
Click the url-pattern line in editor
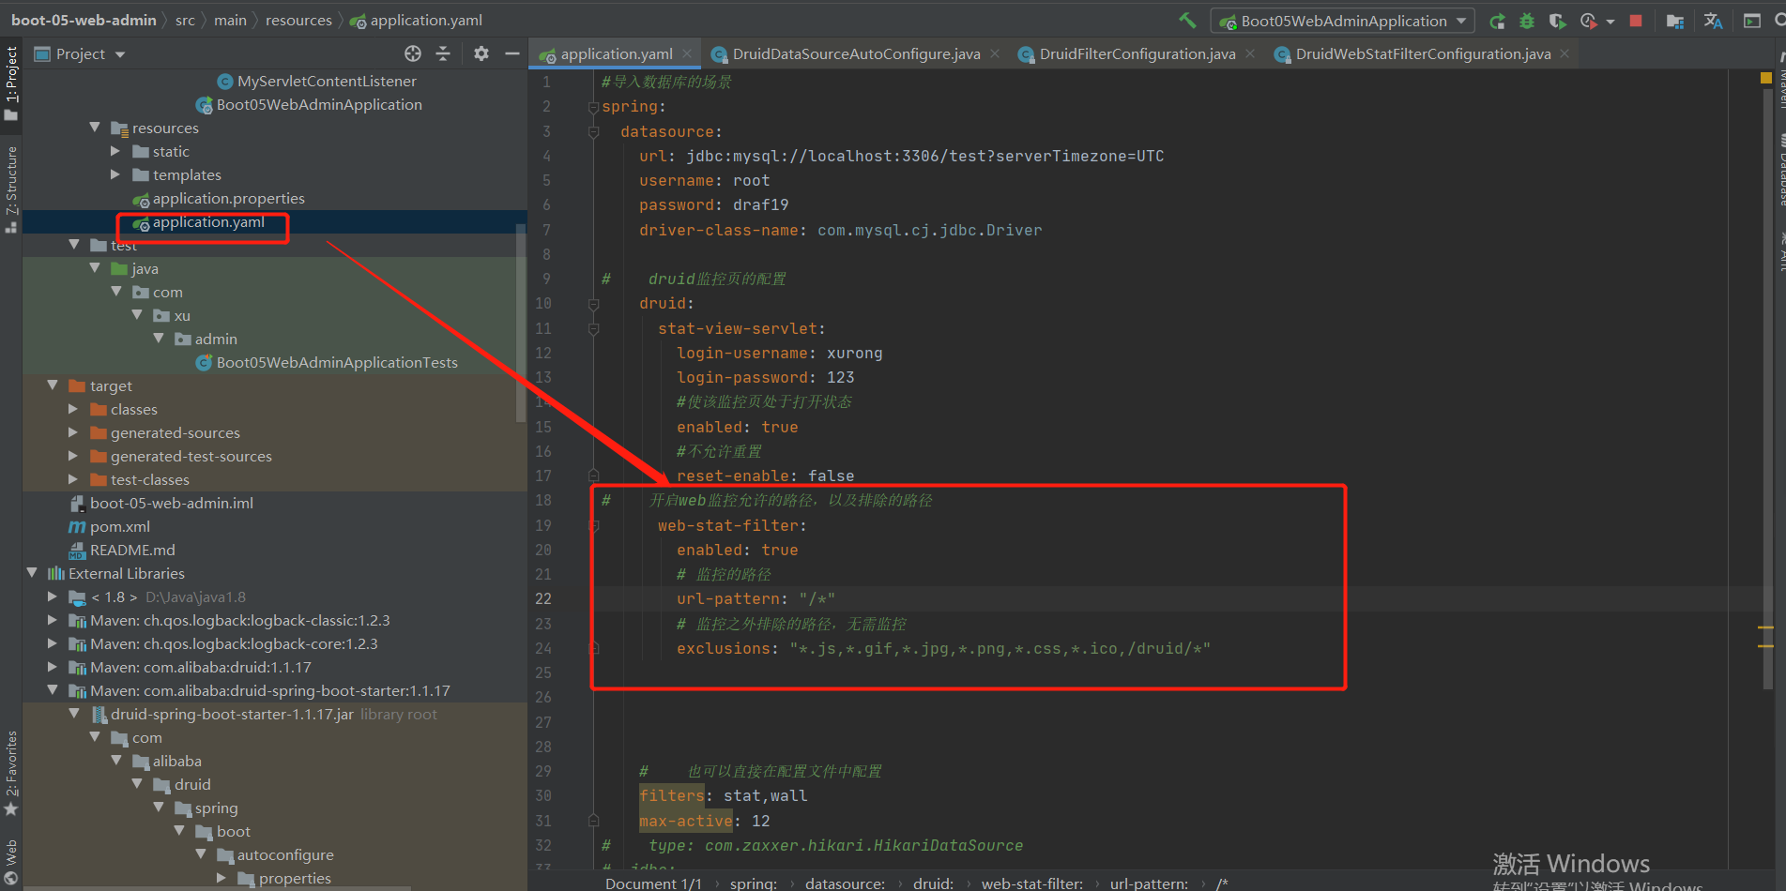pos(756,598)
